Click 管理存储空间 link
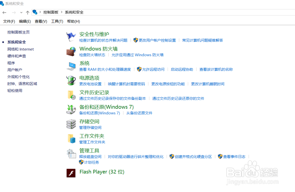Image resolution: width=295 pixels, height=192 pixels. click(x=90, y=128)
